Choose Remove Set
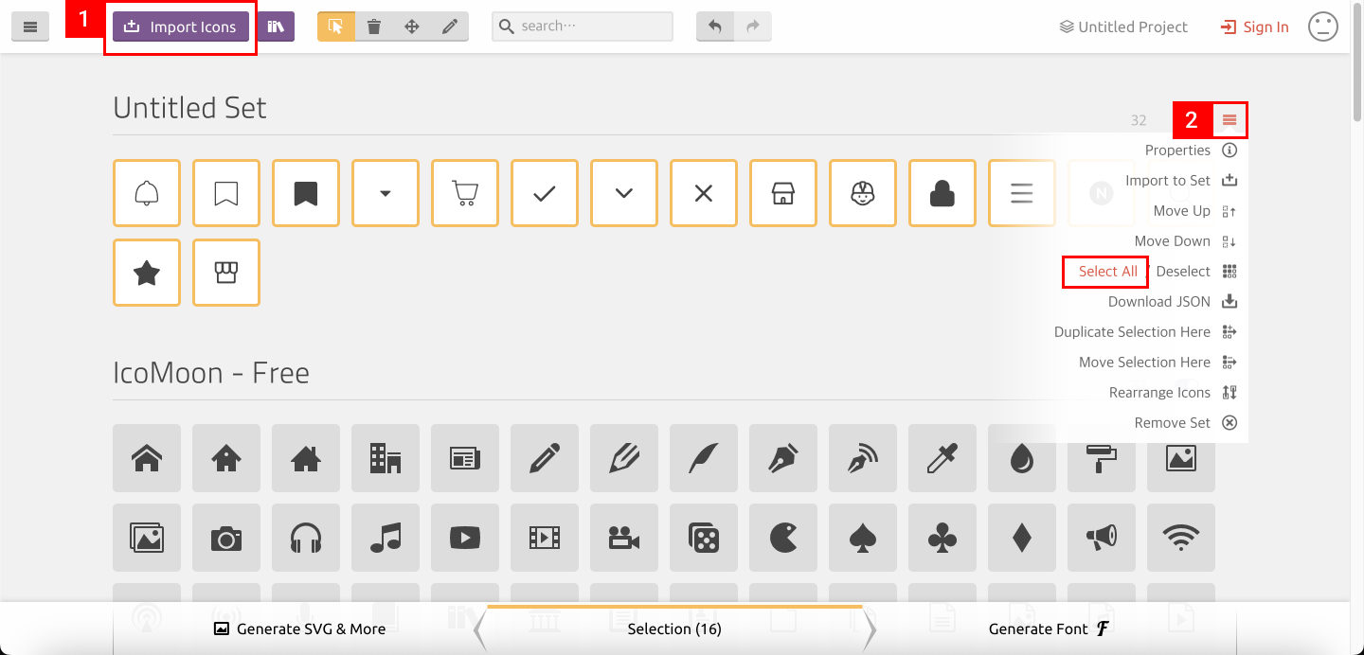This screenshot has width=1364, height=655. (1186, 423)
